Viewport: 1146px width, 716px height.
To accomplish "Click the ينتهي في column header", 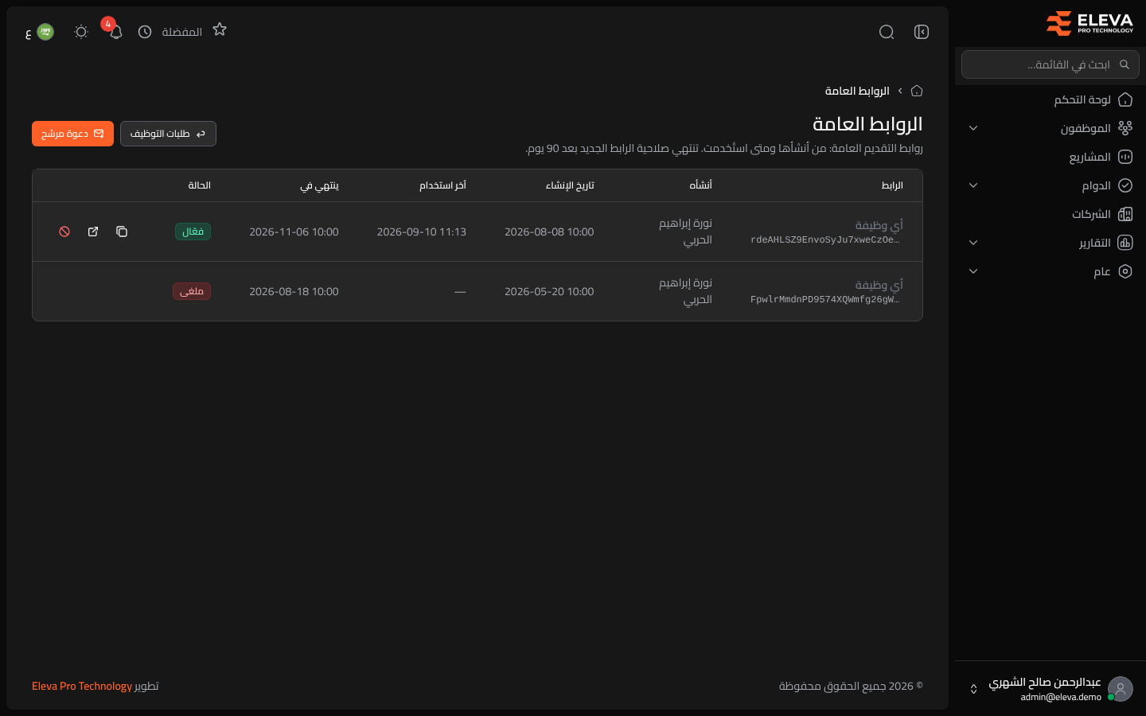I will click(x=319, y=185).
